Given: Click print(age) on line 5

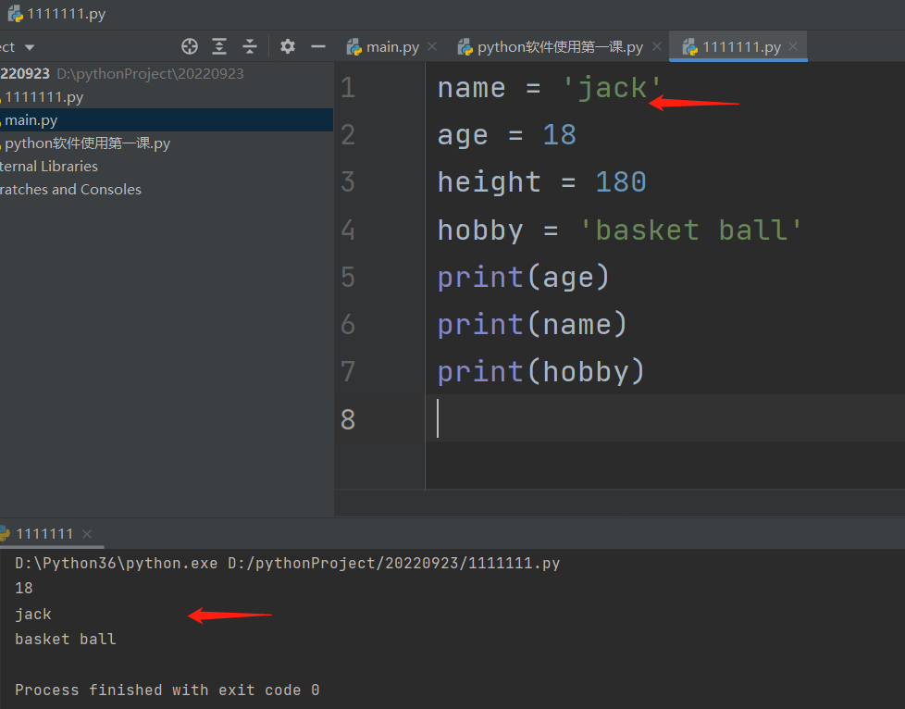Looking at the screenshot, I should point(524,277).
